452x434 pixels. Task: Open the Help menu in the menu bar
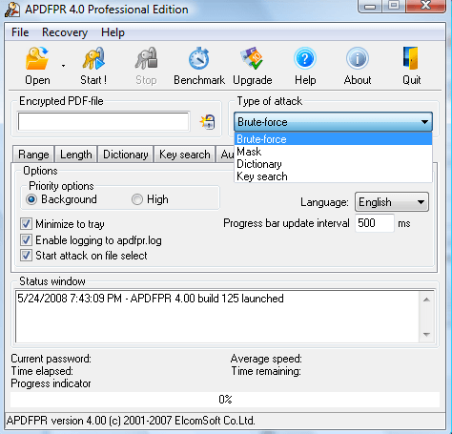click(x=113, y=32)
